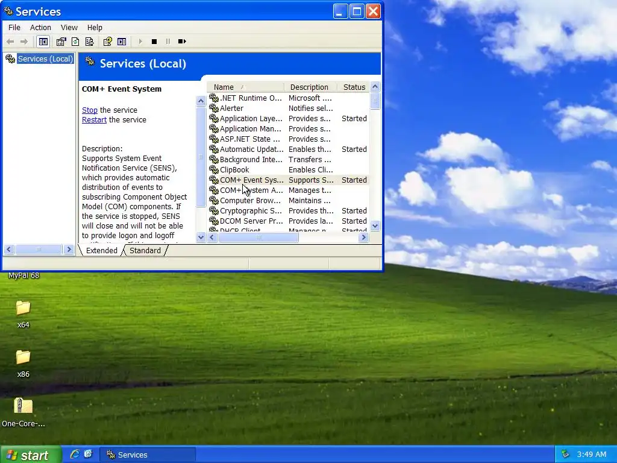Open the Action menu
This screenshot has height=463, width=617.
coord(40,28)
